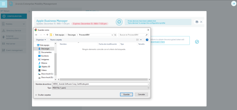Select Descargas in the navigation tree
237x110 pixels.
45,49
